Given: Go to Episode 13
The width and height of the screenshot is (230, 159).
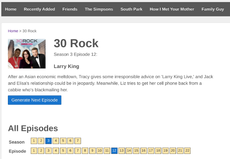Looking at the screenshot, I should coord(122,151).
